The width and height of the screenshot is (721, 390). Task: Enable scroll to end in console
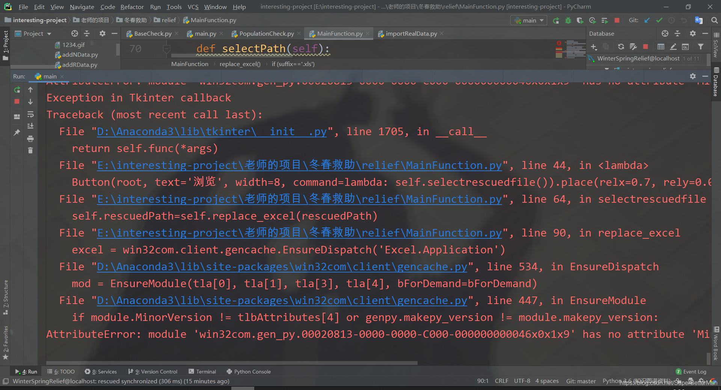click(31, 126)
